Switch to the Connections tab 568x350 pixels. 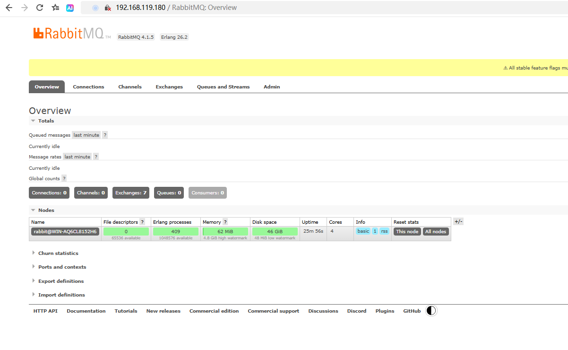(x=88, y=87)
